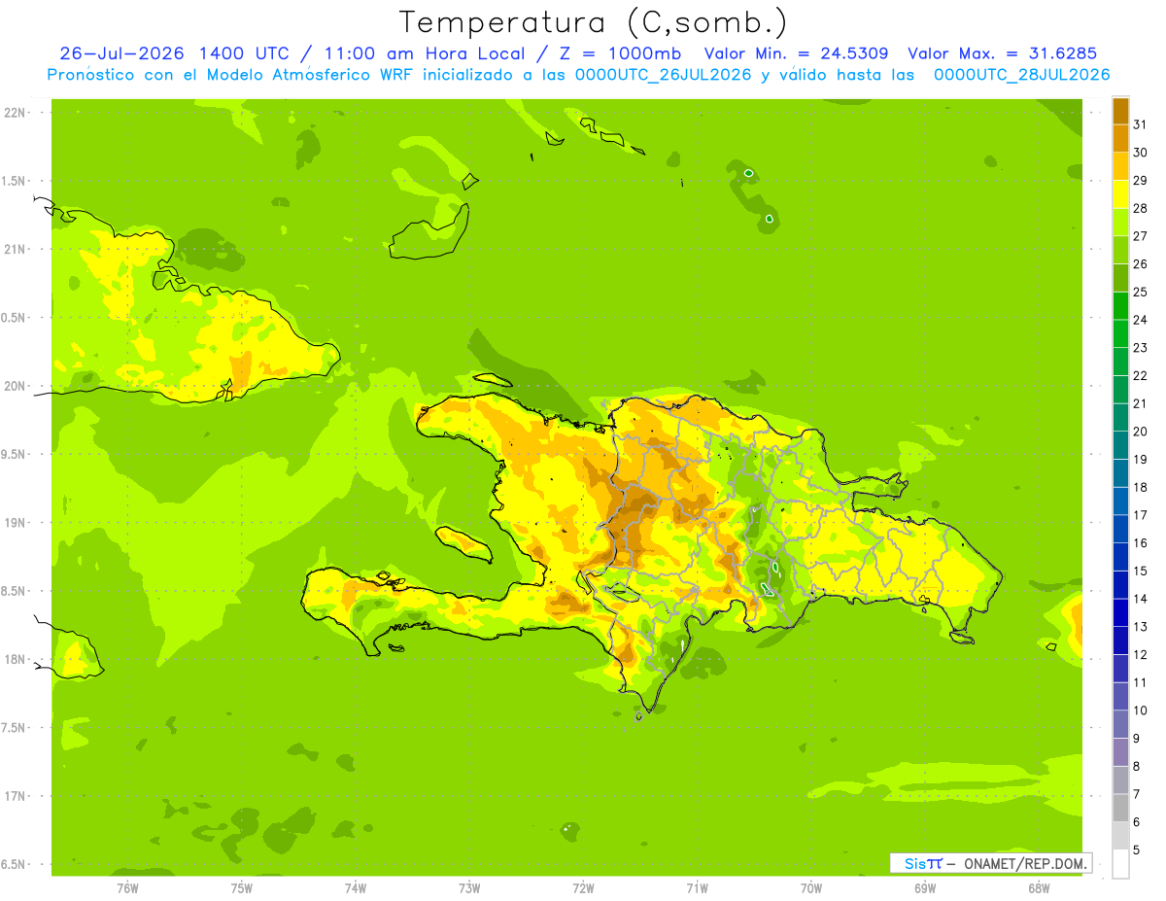Viewport: 1166px width, 901px height.
Task: Click the "75W" longitude label
Action: tap(241, 888)
